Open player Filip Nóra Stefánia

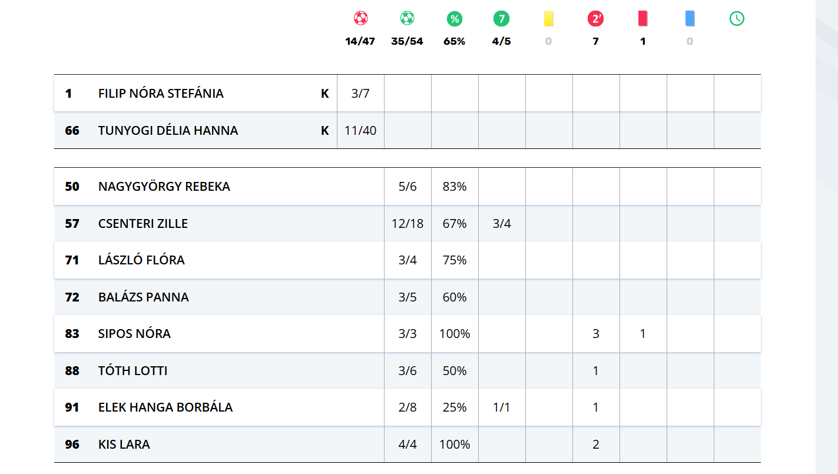[x=161, y=94]
